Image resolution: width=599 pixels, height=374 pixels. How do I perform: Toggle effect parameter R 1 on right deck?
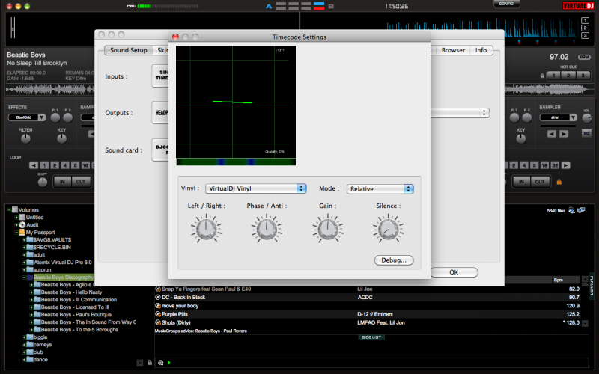point(514,118)
